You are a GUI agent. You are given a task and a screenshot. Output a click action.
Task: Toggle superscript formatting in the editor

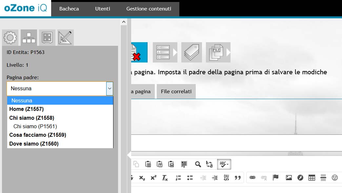(153, 177)
